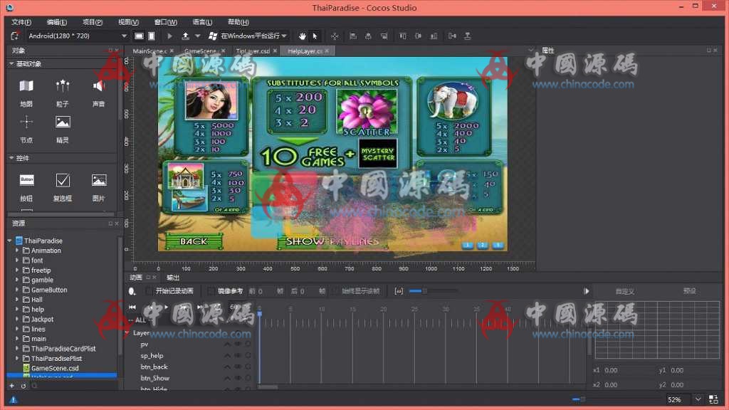
Task: Click the record marker icon in animation panel
Action: click(132, 291)
